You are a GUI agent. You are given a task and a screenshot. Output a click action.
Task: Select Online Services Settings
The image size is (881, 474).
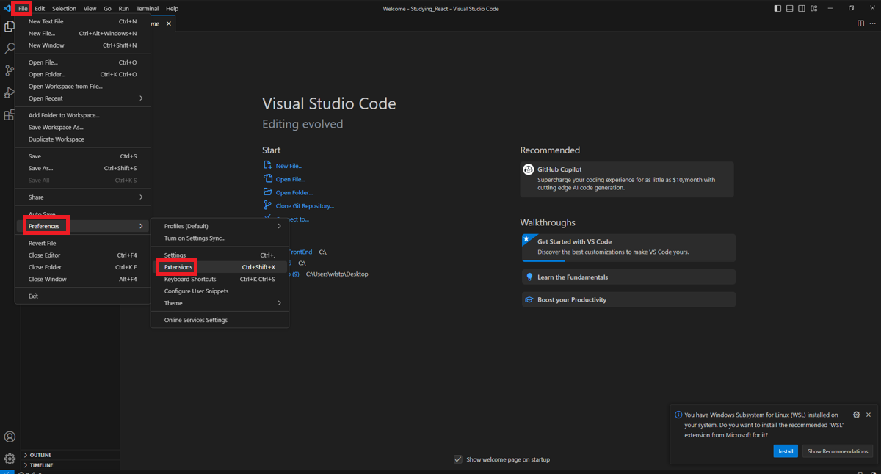[220, 320]
